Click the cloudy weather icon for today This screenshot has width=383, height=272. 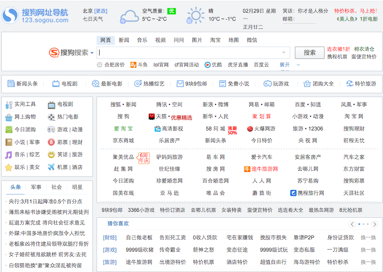point(129,17)
